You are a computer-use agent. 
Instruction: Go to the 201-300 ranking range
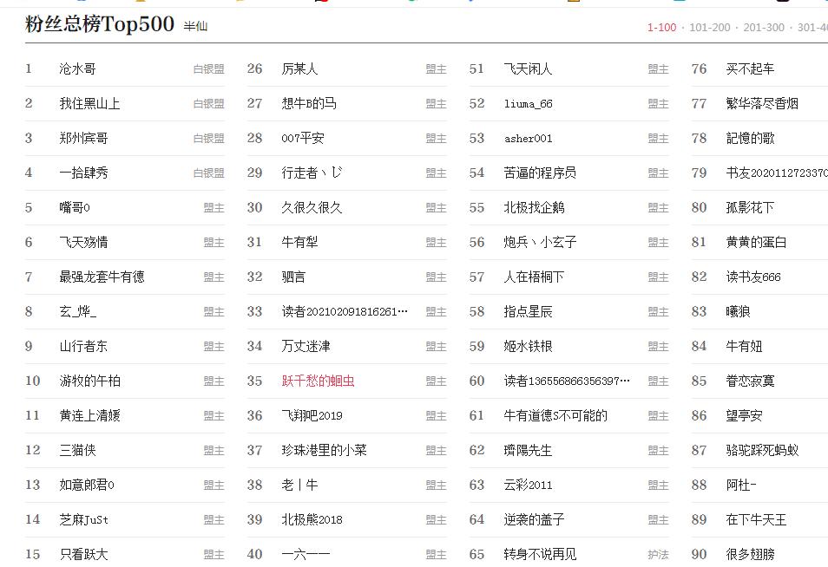763,28
